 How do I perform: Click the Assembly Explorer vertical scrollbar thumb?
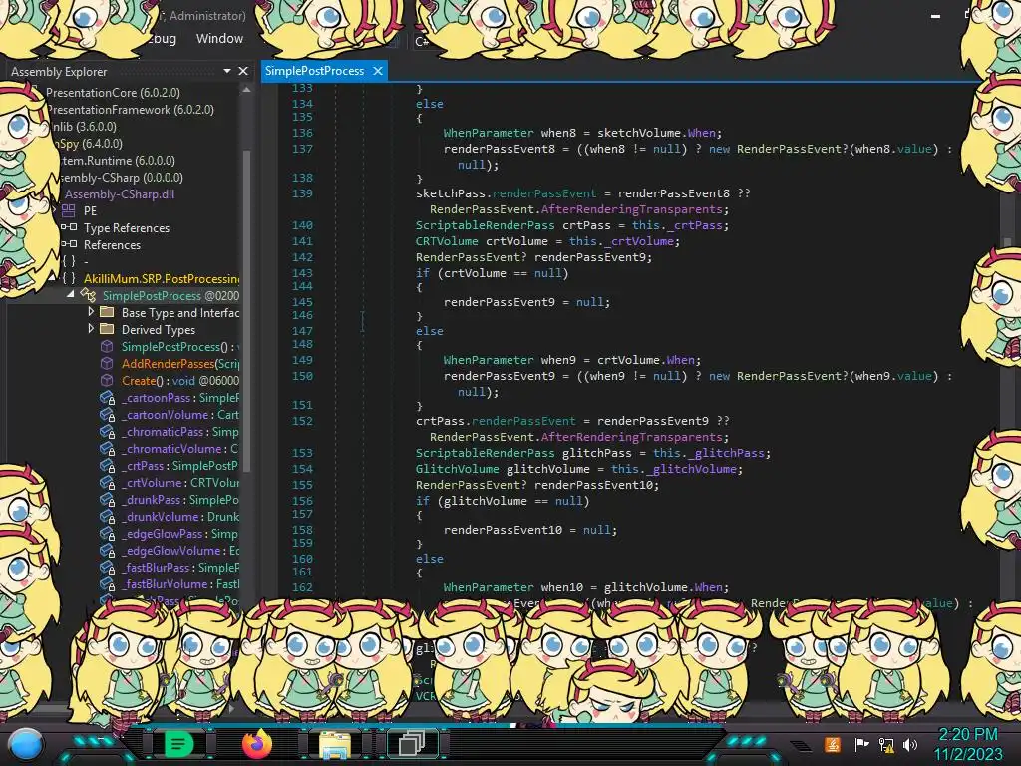coord(246,309)
